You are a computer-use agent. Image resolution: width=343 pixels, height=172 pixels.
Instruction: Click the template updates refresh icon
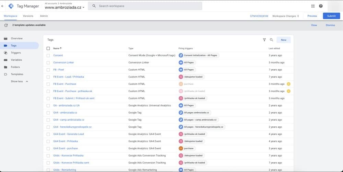click(6, 25)
